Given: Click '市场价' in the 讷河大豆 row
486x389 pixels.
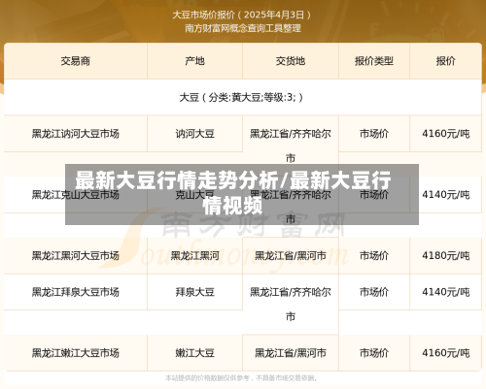Looking at the screenshot, I should 374,134.
